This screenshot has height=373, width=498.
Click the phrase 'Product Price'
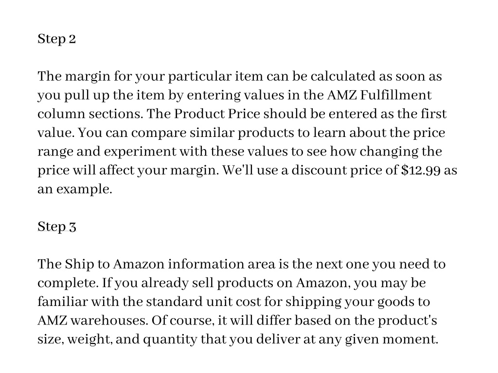point(217,114)
